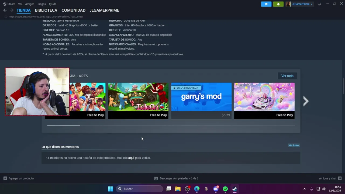This screenshot has height=194, width=345.
Task: Click the plus icon beside Agregar un producto
Action: (x=5, y=178)
